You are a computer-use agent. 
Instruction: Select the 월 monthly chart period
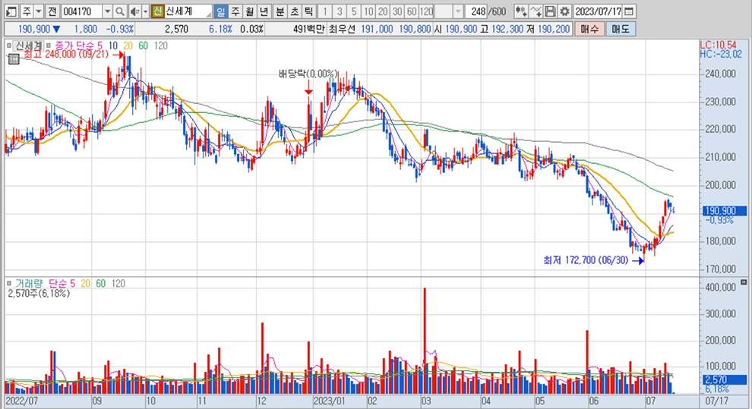pos(250,11)
